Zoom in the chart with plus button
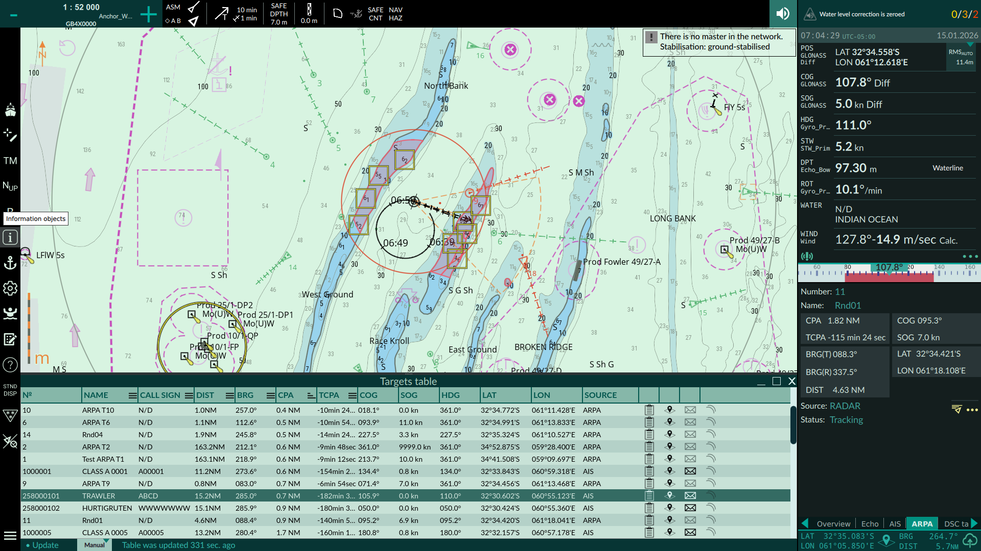The image size is (981, 551). tap(148, 14)
